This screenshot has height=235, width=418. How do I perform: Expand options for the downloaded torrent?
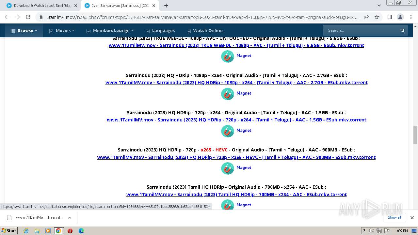[x=70, y=218]
